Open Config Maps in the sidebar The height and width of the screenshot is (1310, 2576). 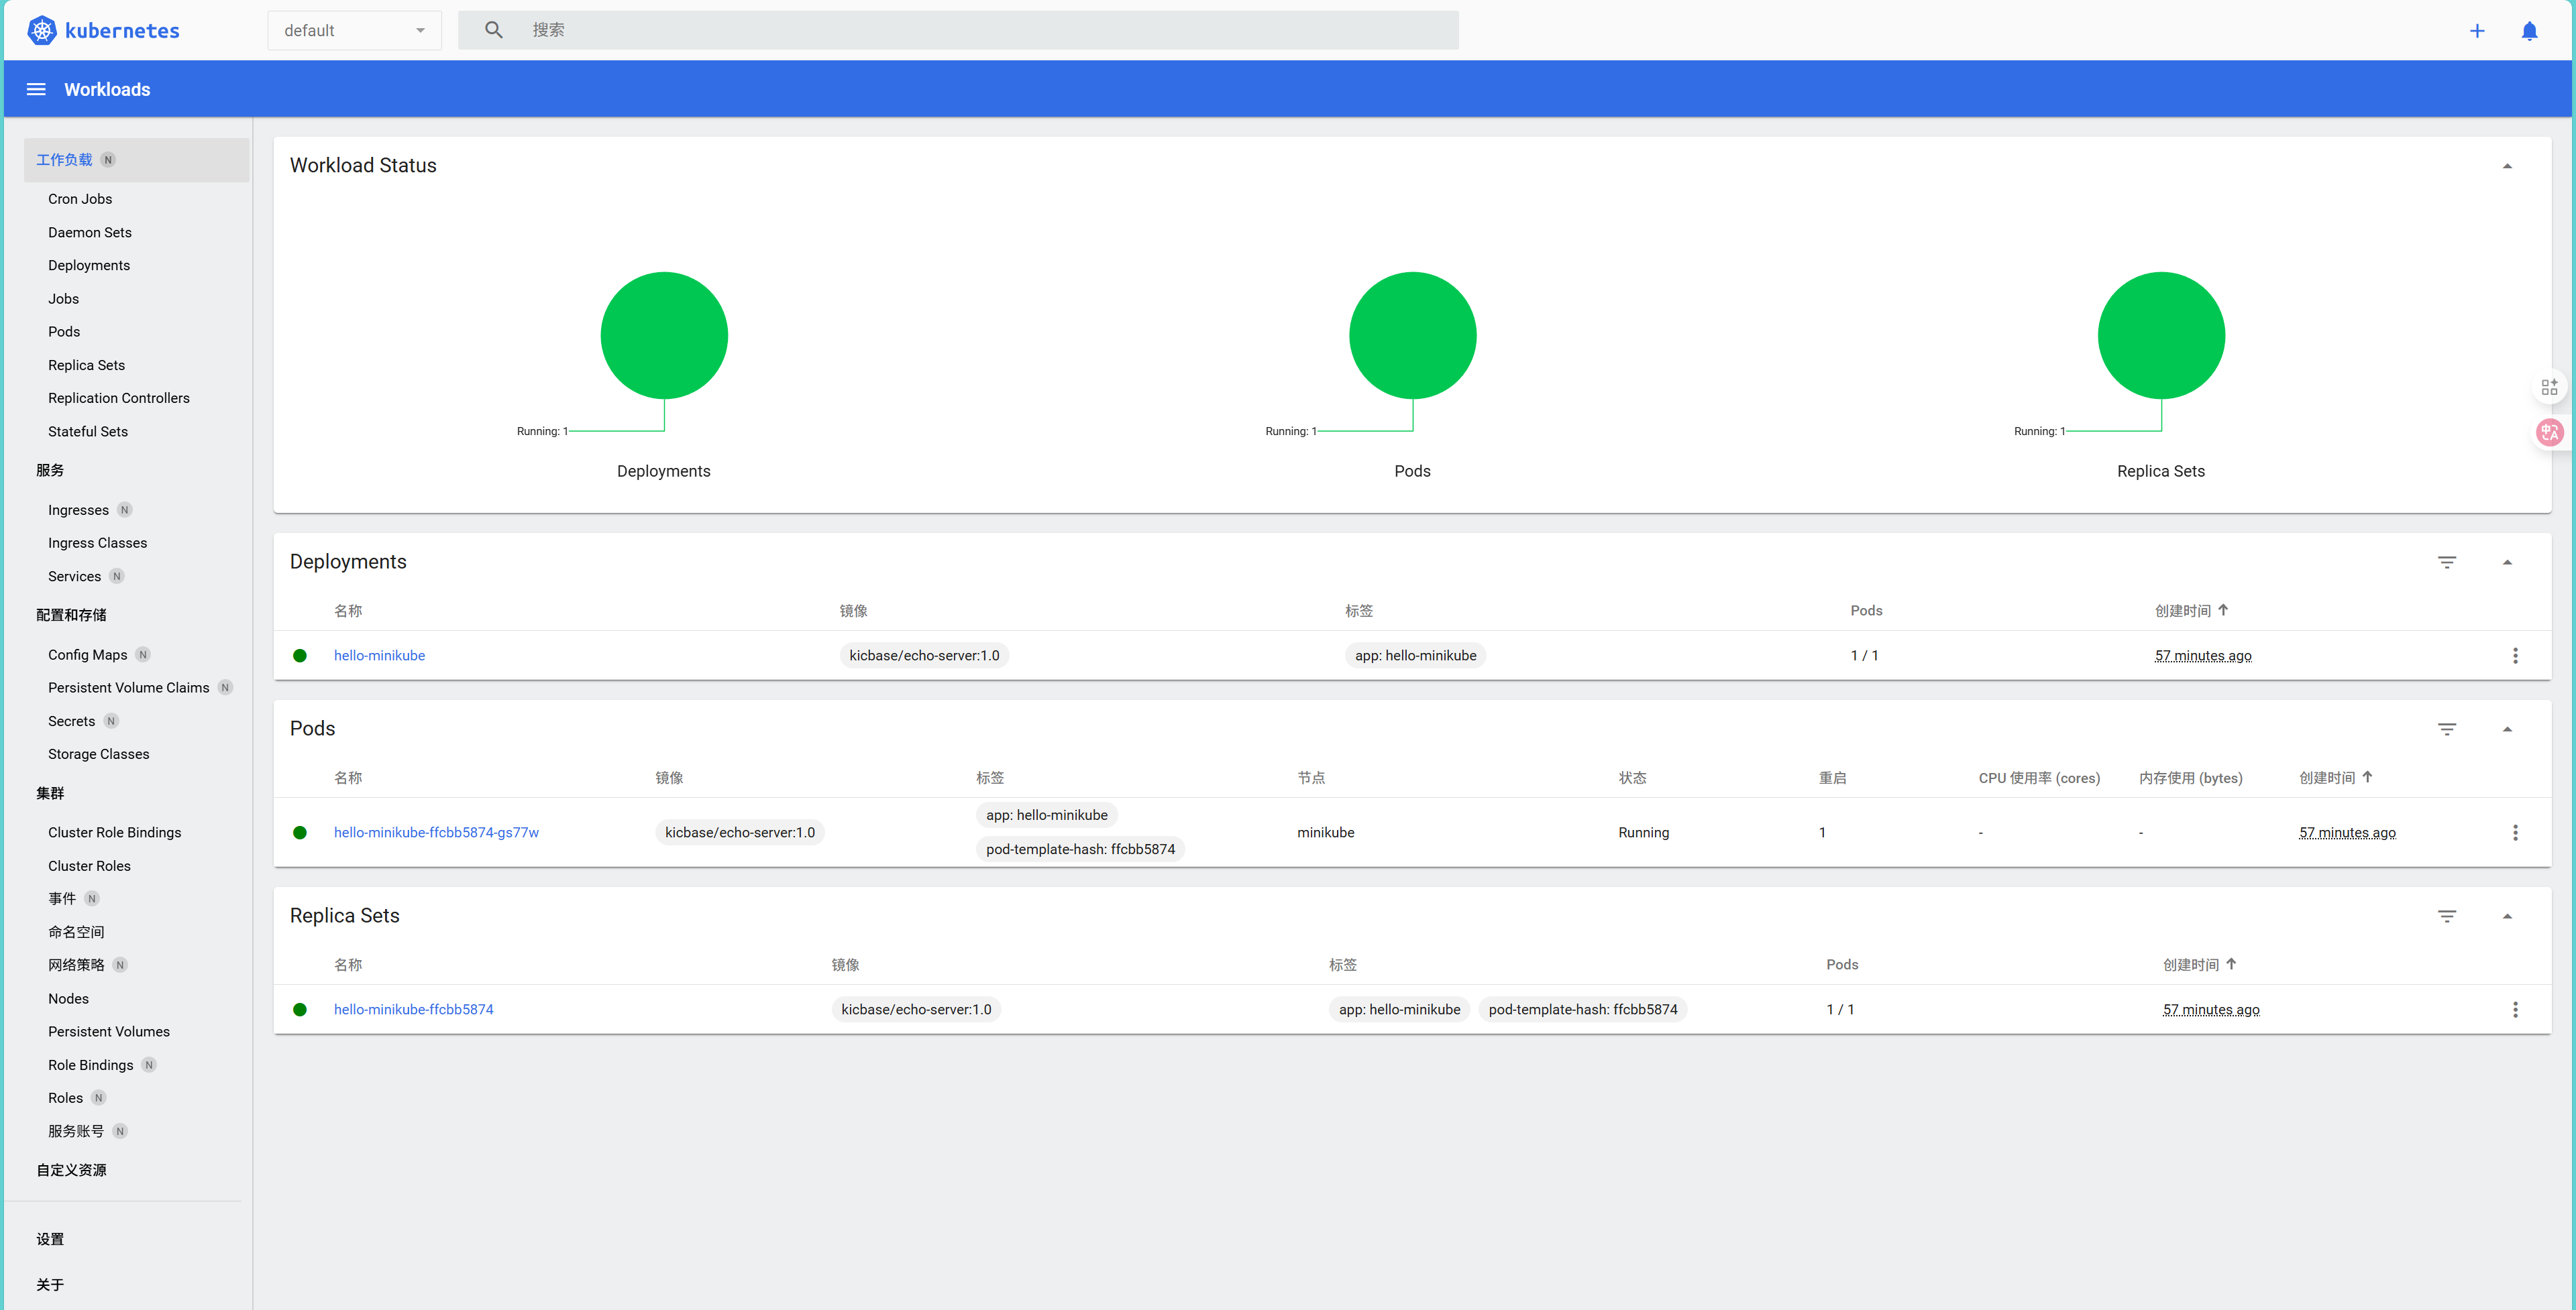point(88,654)
